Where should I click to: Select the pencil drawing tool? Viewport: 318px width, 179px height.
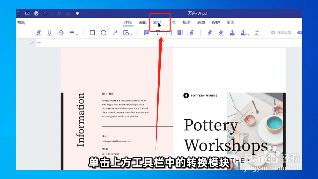click(x=210, y=33)
